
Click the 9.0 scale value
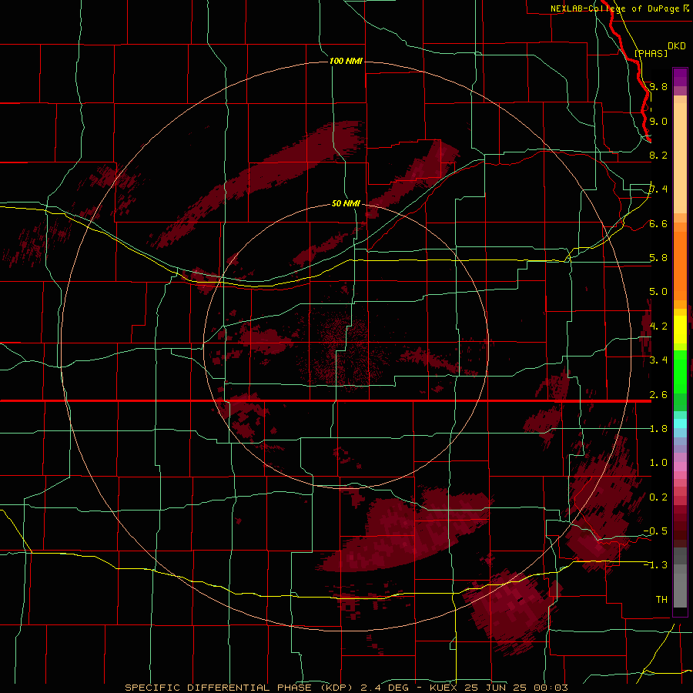pyautogui.click(x=658, y=121)
